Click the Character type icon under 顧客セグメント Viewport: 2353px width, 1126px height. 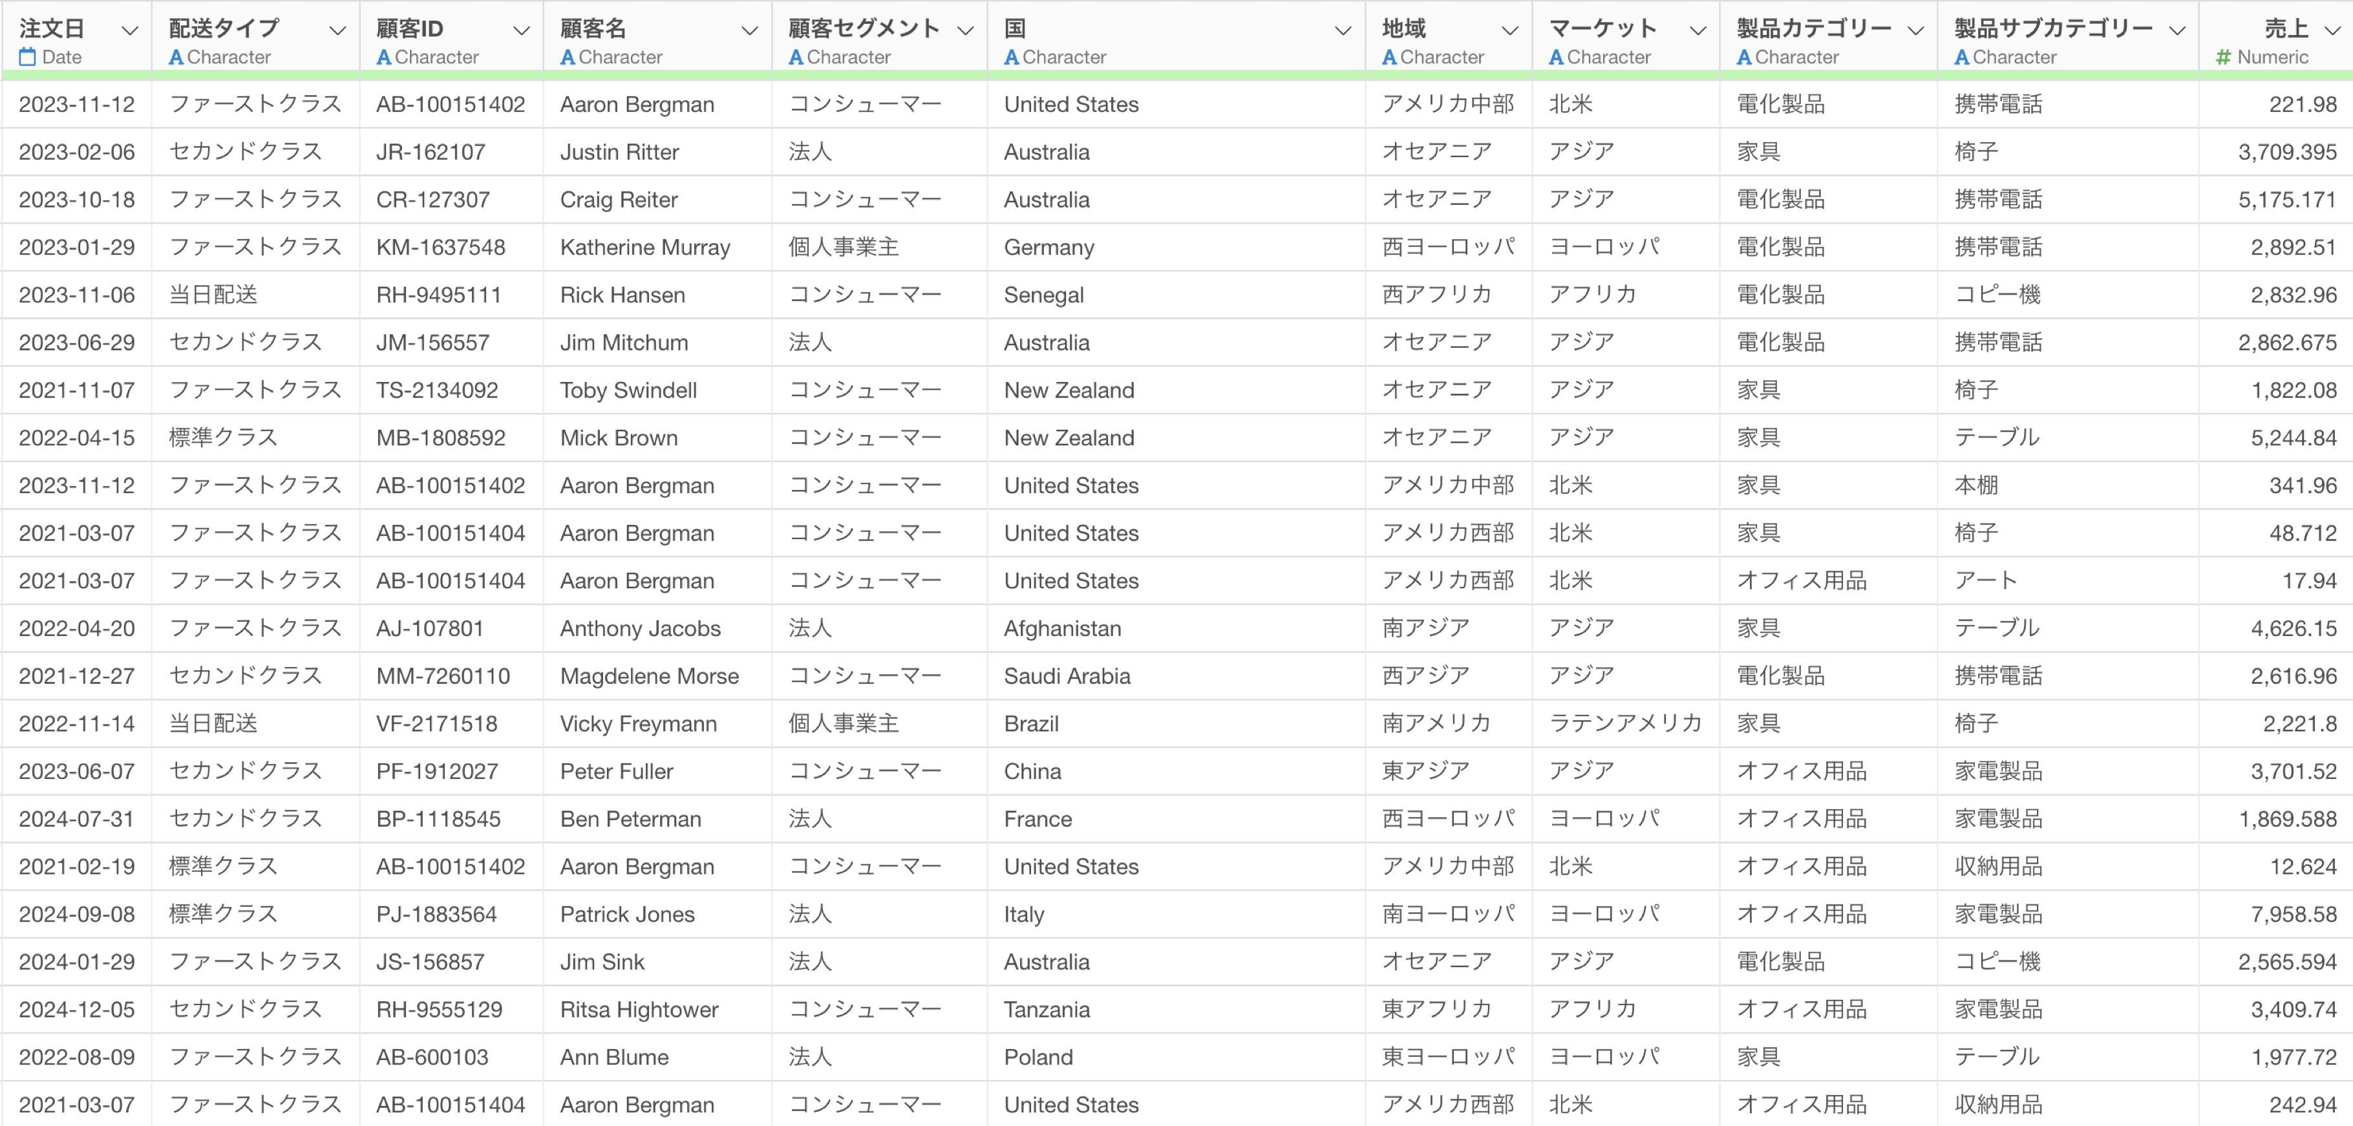point(796,57)
